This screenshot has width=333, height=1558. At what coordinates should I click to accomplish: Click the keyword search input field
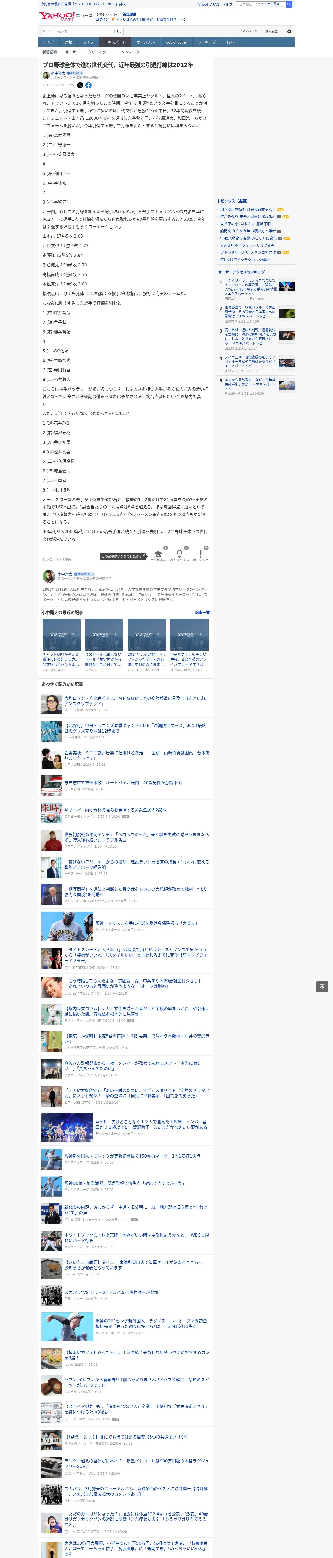78,31
